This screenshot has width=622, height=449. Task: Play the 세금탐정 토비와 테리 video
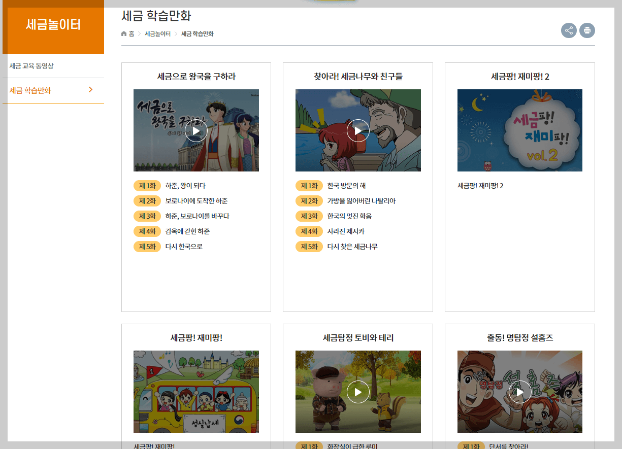point(358,392)
